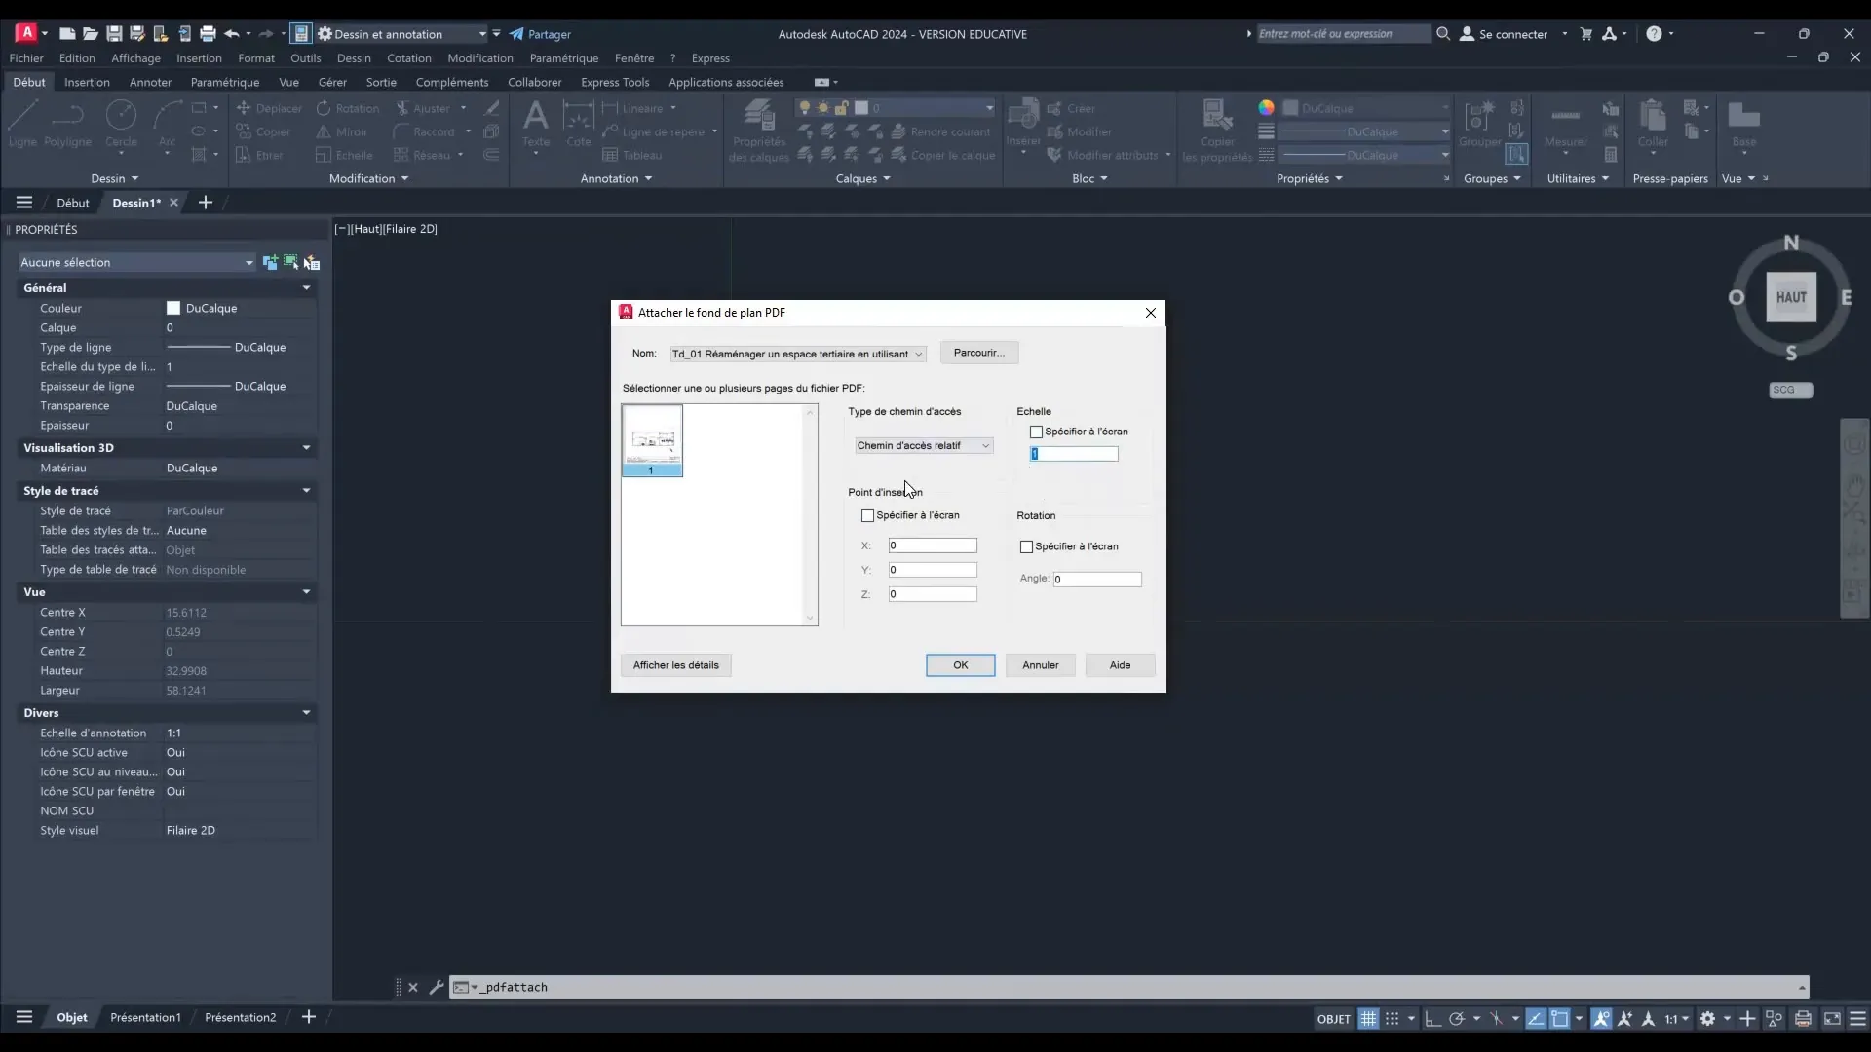The height and width of the screenshot is (1052, 1871).
Task: Click the Miroir tool
Action: pyautogui.click(x=342, y=131)
